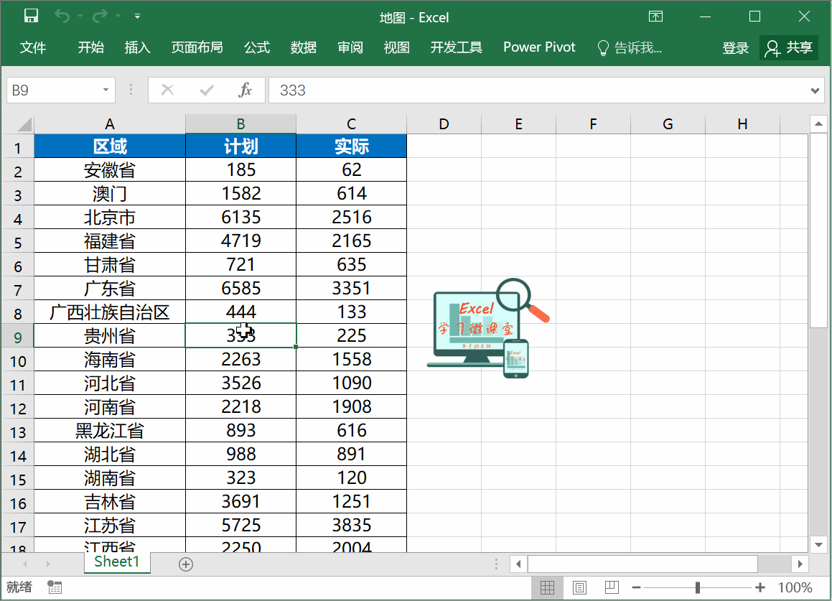The height and width of the screenshot is (601, 832).
Task: Click the Cancel X formula bar icon
Action: point(168,90)
